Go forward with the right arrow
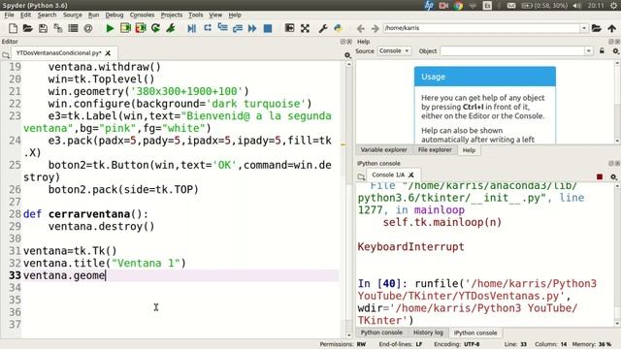 pos(376,28)
